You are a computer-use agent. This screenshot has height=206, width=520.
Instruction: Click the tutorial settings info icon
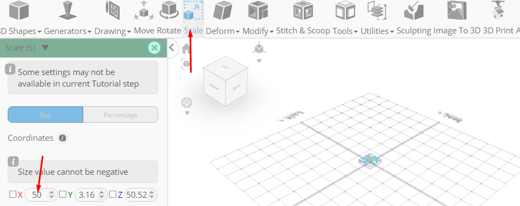tap(10, 69)
